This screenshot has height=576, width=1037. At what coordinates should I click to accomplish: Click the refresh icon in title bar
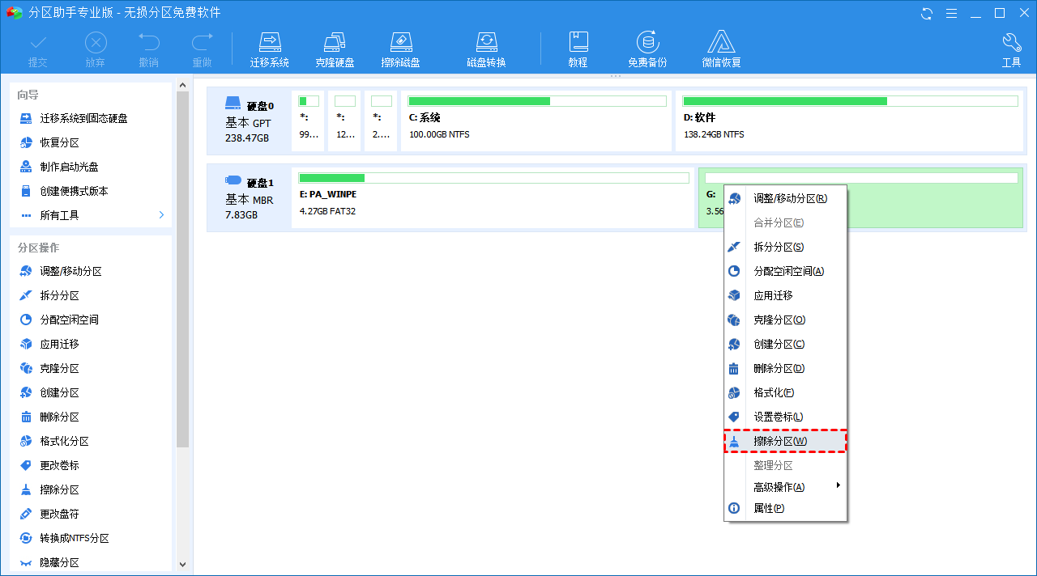927,13
